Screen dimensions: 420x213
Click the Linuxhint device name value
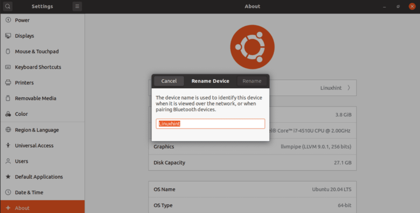coord(331,88)
